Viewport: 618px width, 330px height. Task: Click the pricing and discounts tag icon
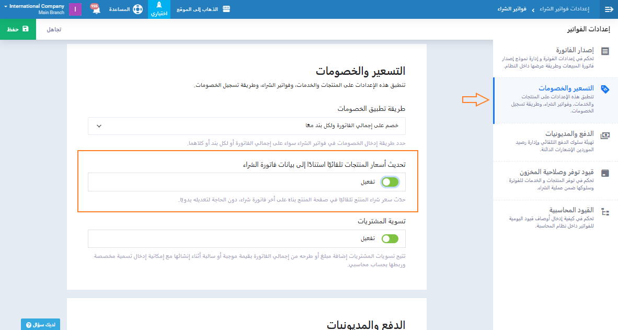click(605, 89)
